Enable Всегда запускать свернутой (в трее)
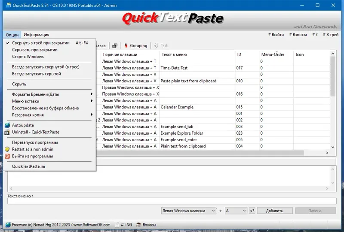The height and width of the screenshot is (232, 344). point(50,67)
